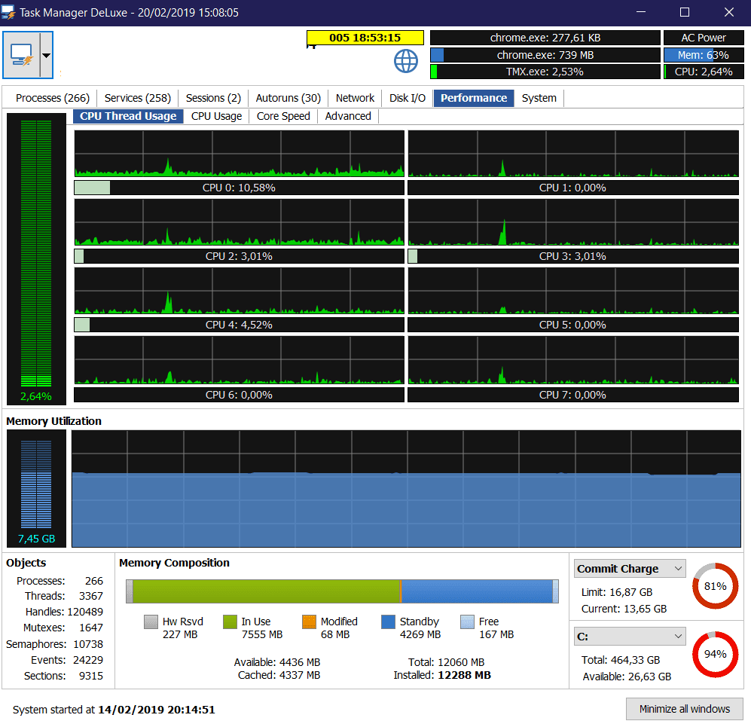Viewport: 751px width, 727px height.
Task: Click the CPU 0 thread usage graph
Action: tap(239, 154)
